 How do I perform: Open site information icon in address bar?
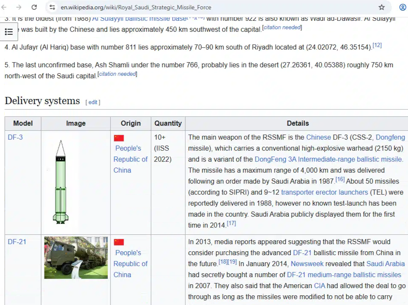[52, 7]
